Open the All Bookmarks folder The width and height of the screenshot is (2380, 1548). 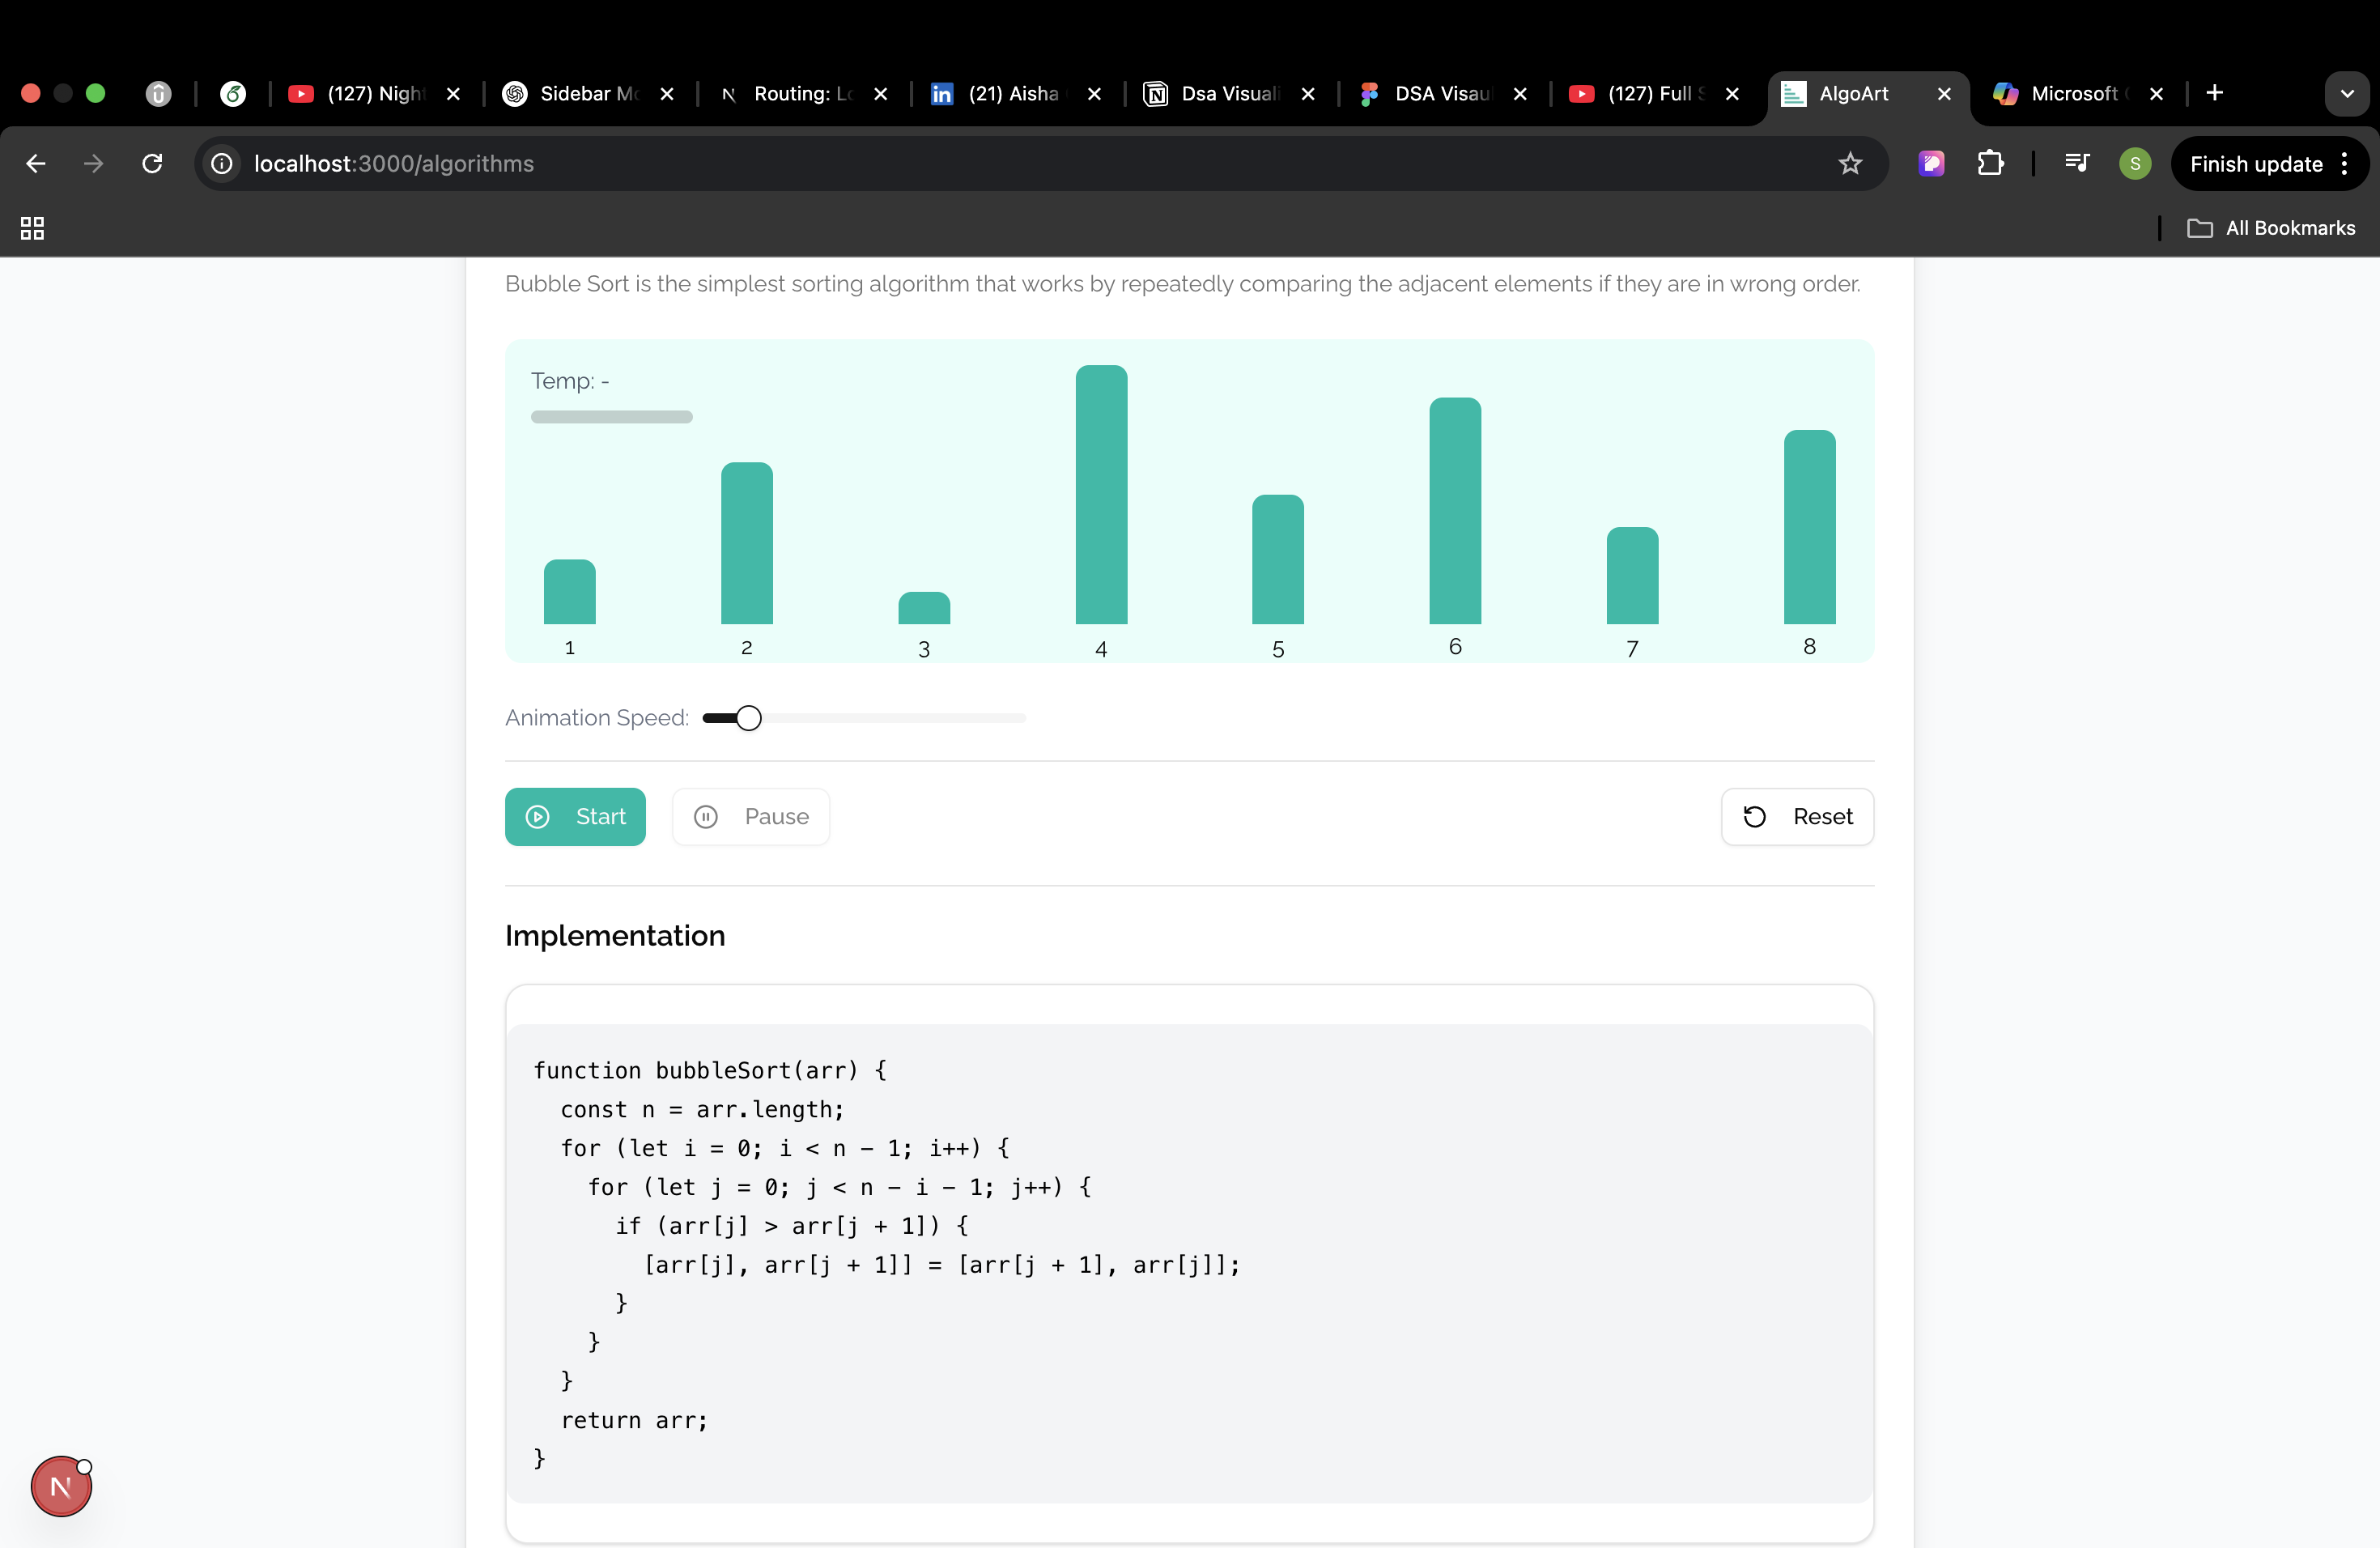point(2271,228)
